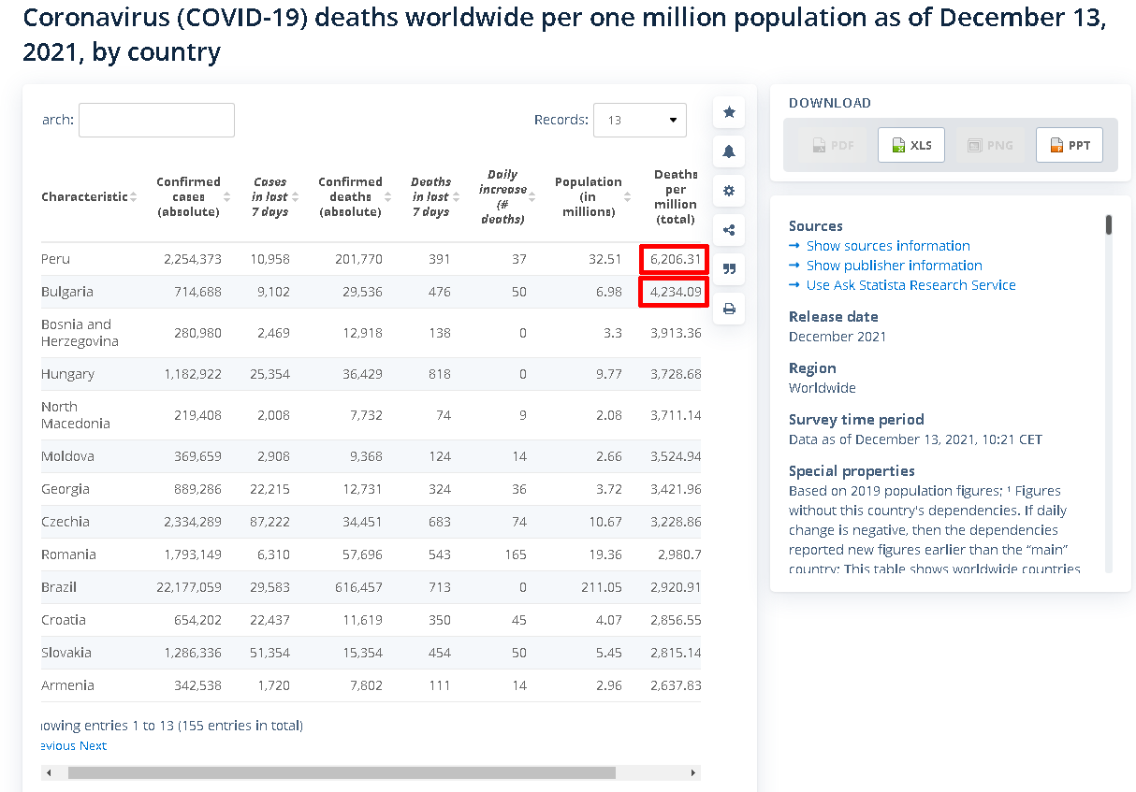Click the greyed-out PNG download button
Image resolution: width=1136 pixels, height=792 pixels.
(x=990, y=145)
